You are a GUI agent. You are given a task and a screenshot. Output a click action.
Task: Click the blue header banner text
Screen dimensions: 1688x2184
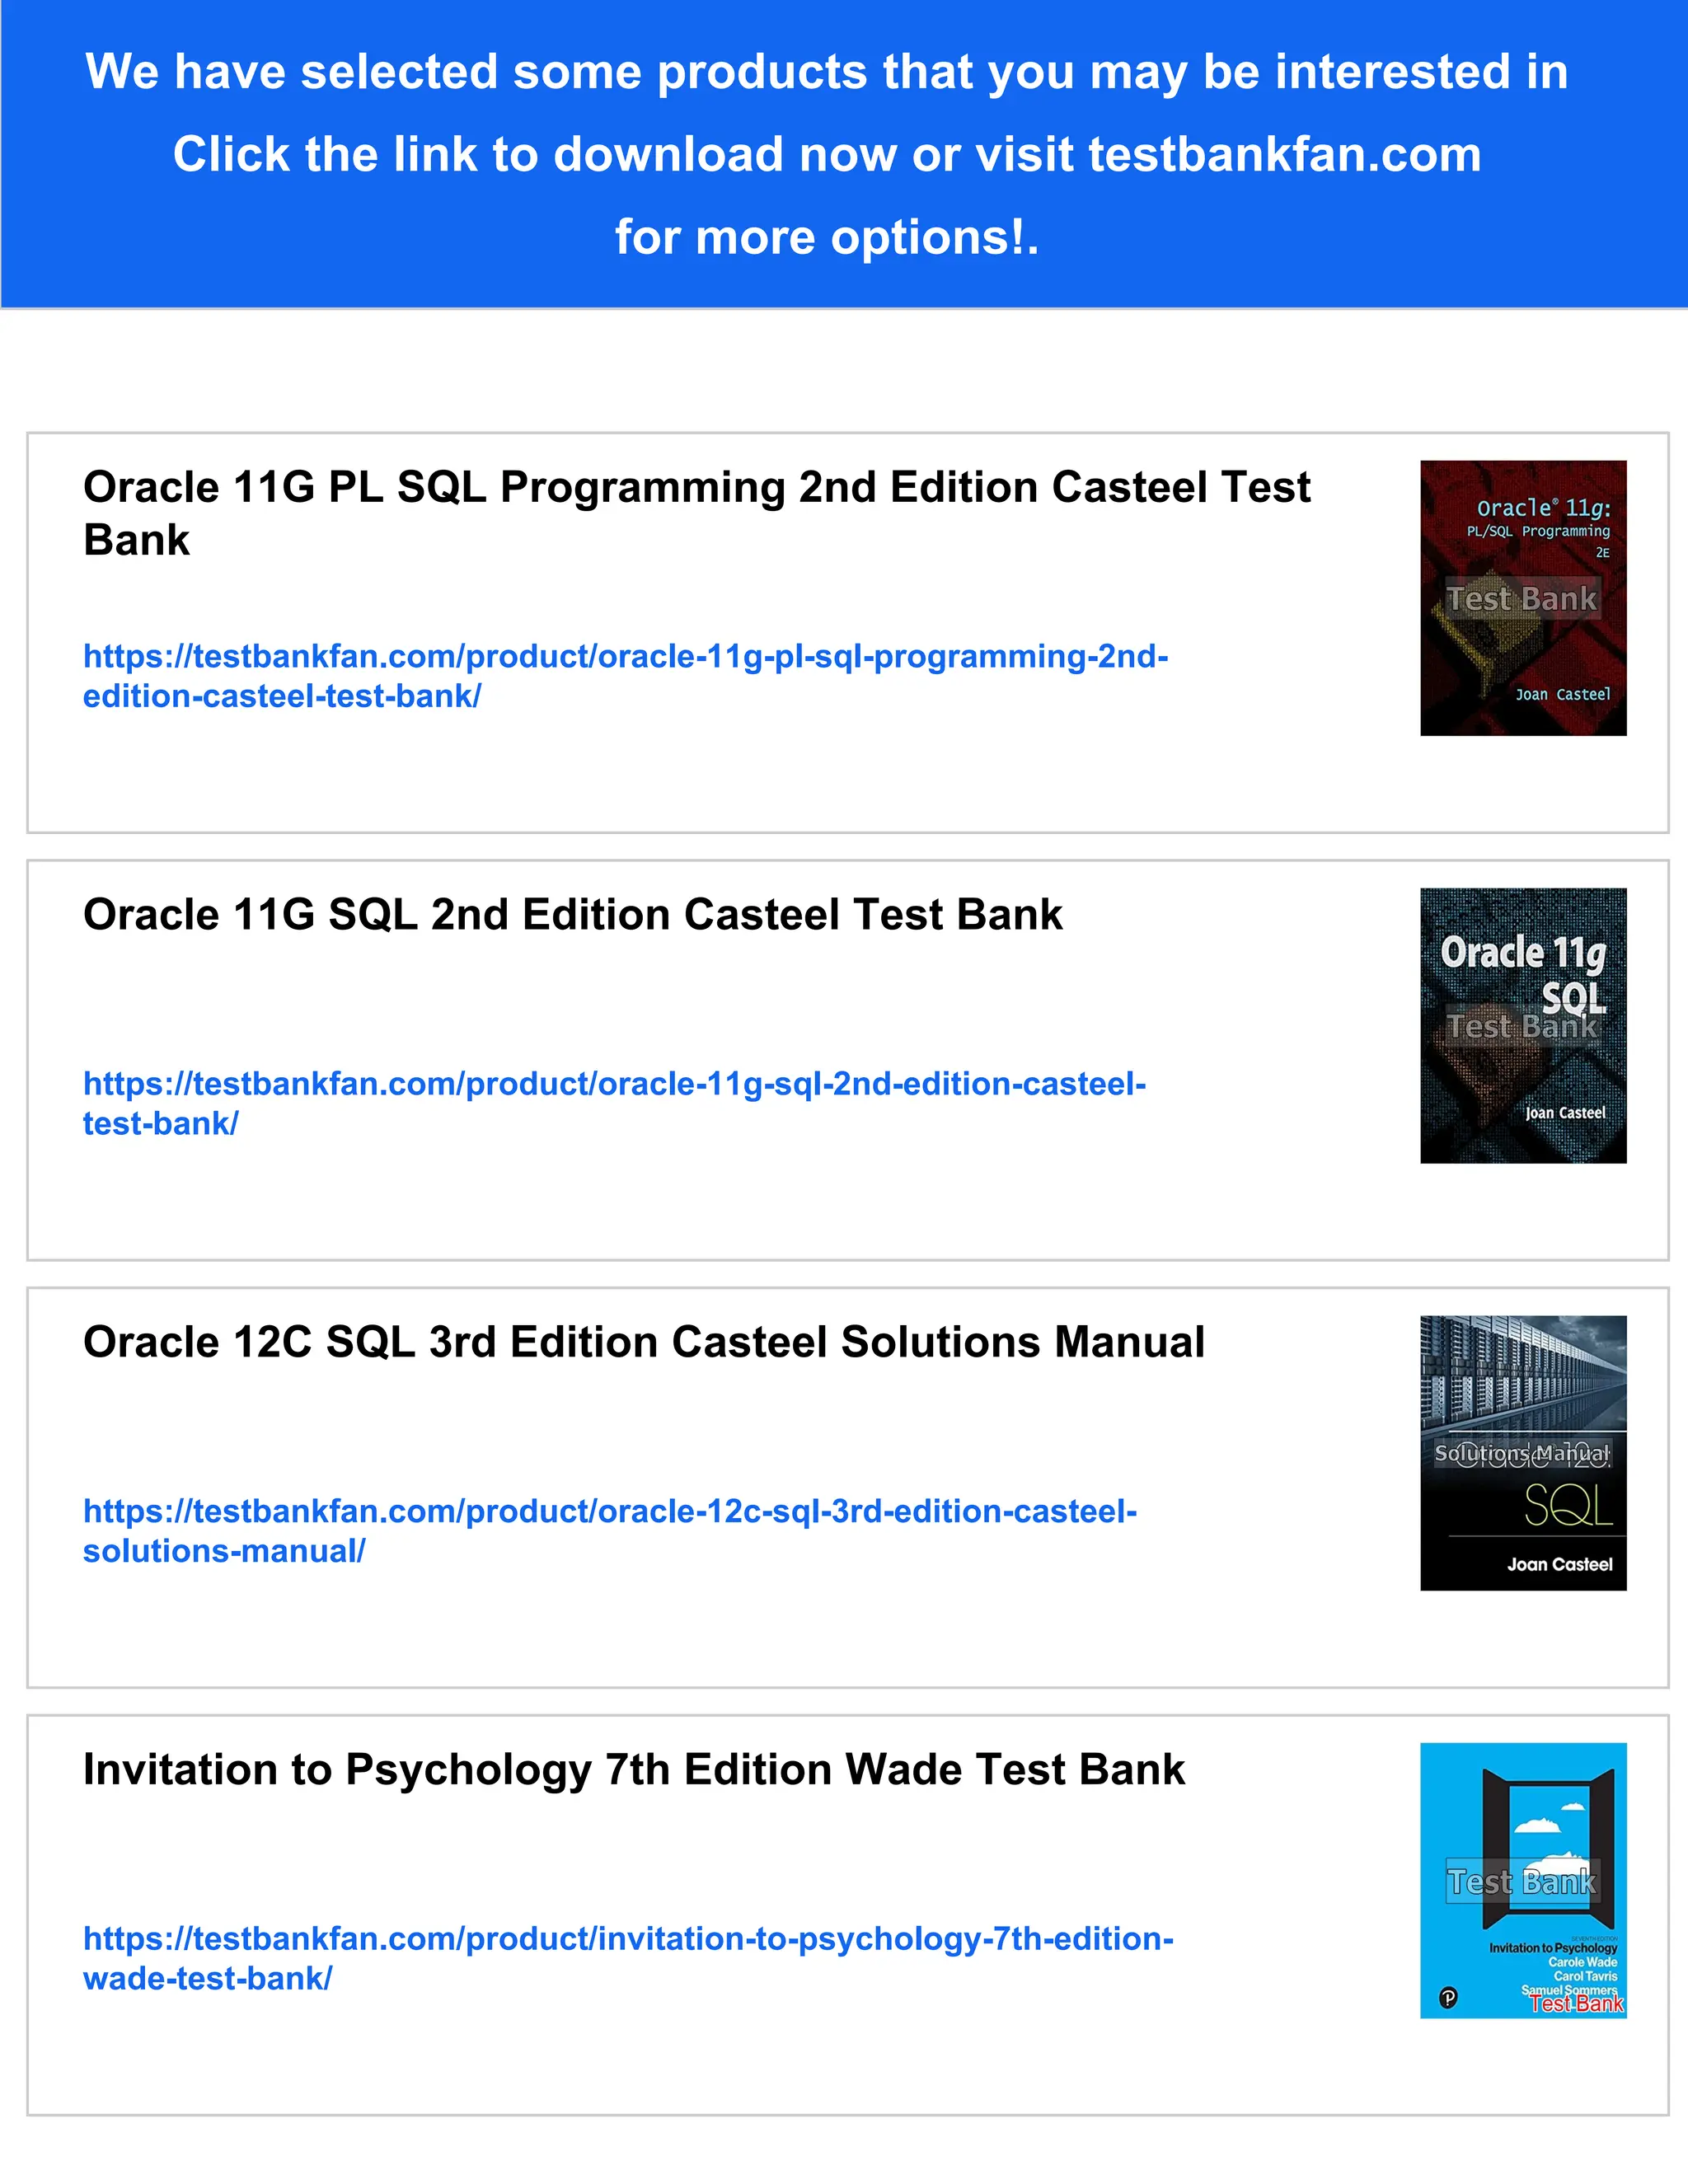826,72
